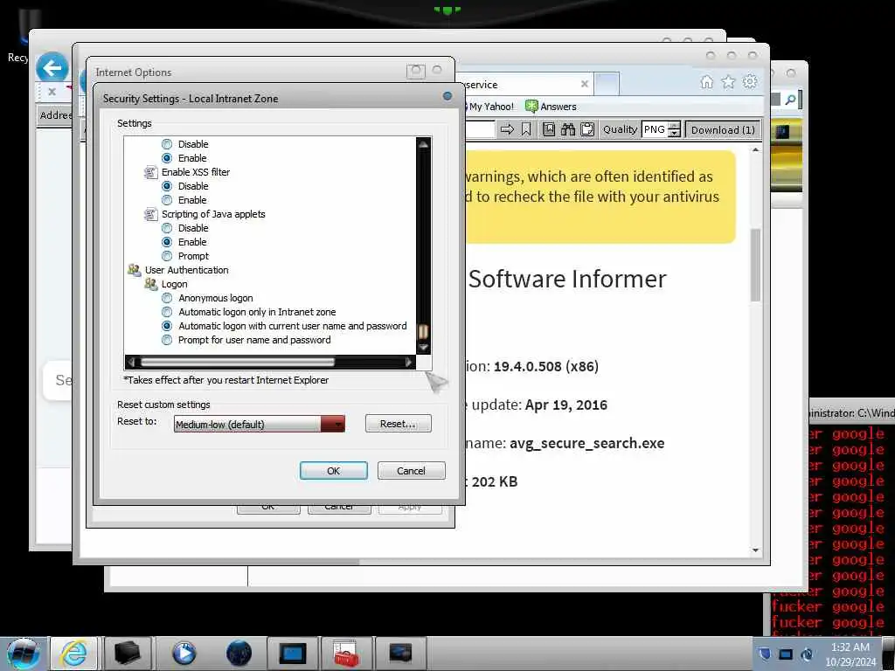This screenshot has width=895, height=671.
Task: Click the Reset... button
Action: 399,424
